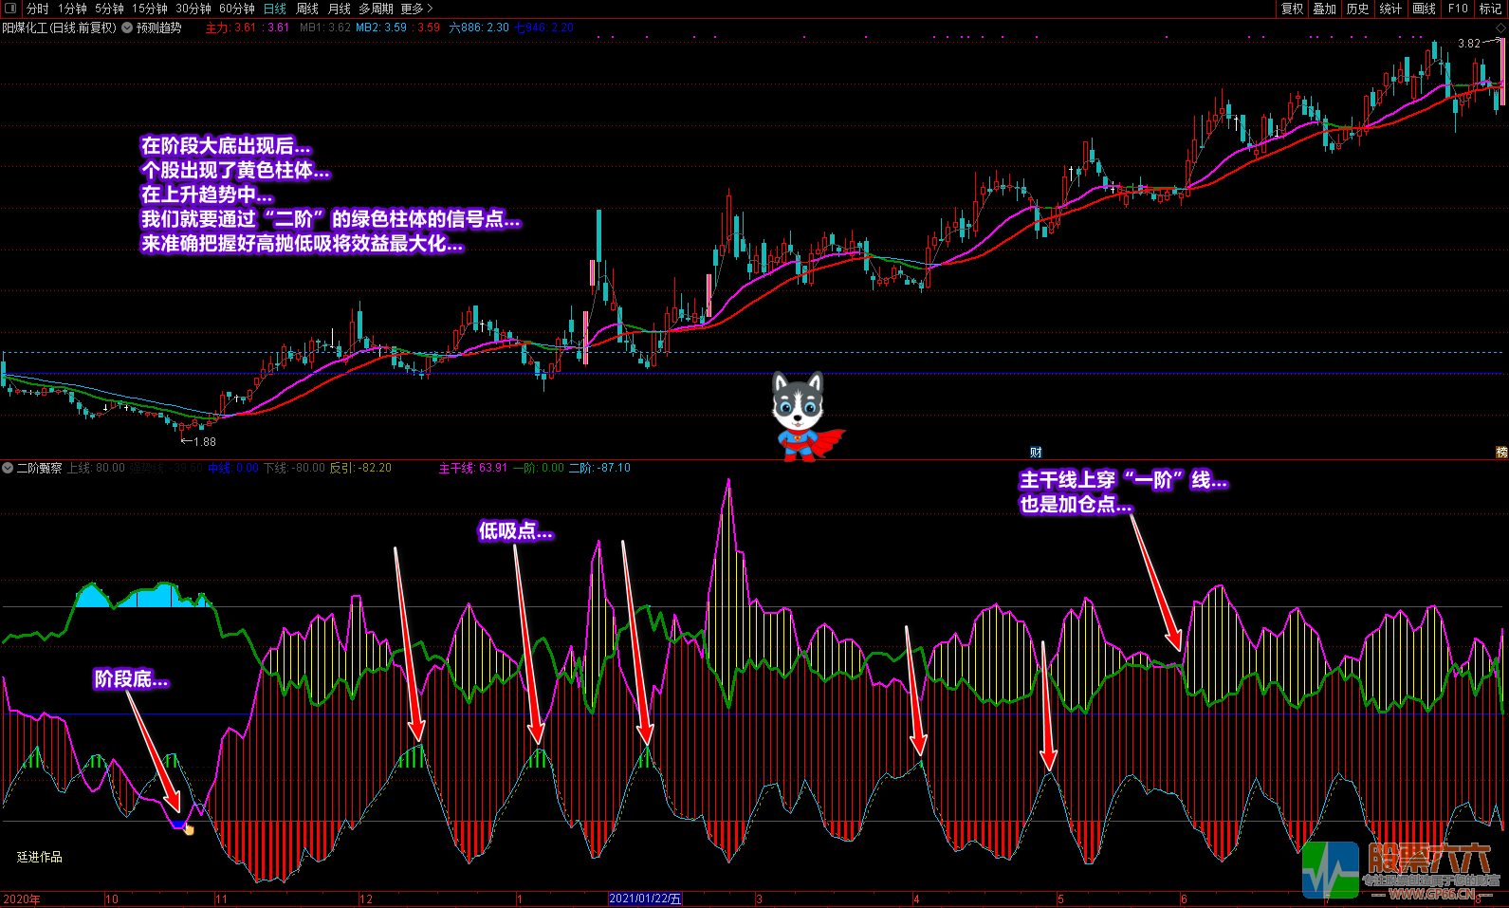Toggle the 标记 marker button
Image resolution: width=1509 pixels, height=908 pixels.
[1490, 9]
